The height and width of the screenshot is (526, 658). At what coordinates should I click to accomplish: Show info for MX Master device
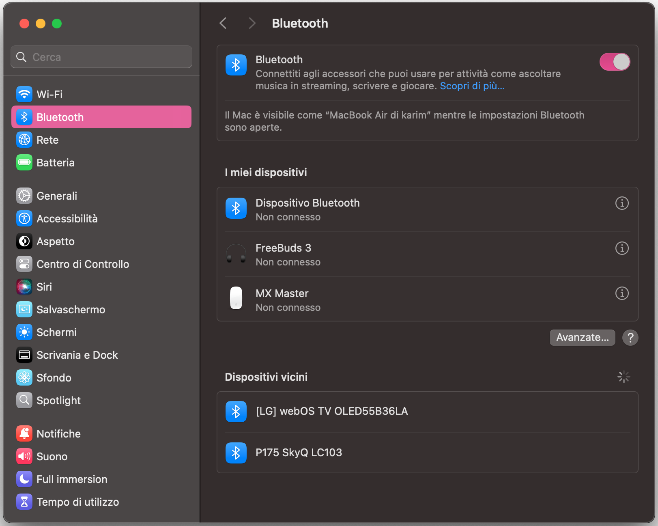[x=622, y=293]
